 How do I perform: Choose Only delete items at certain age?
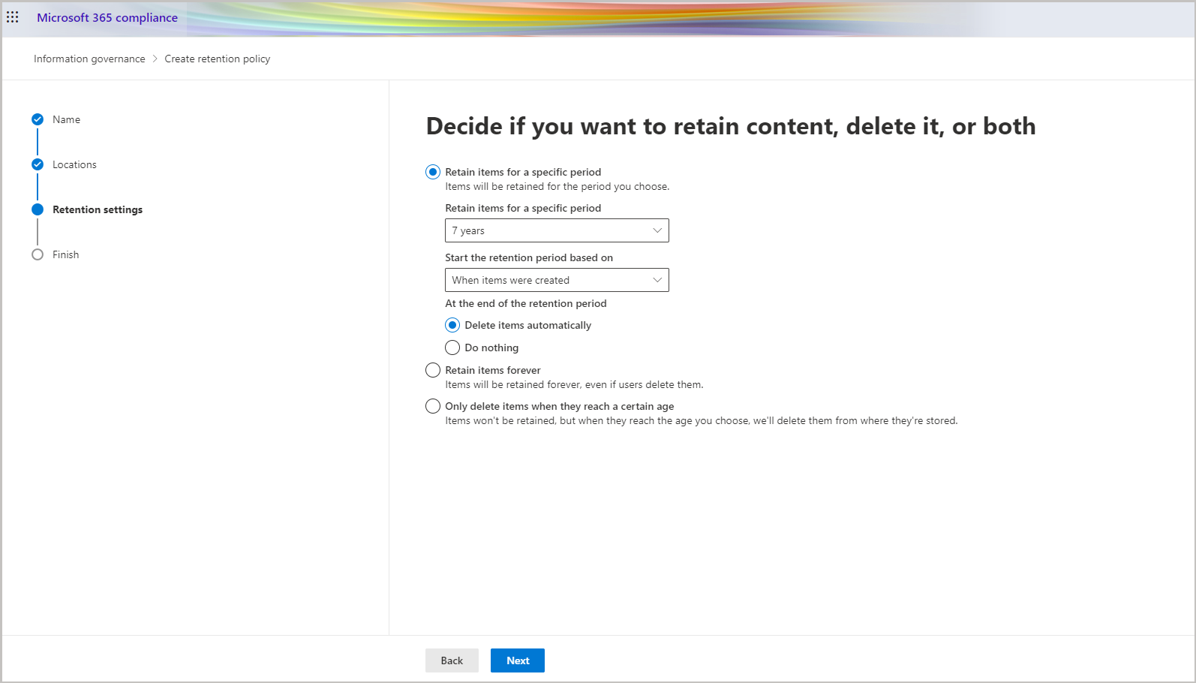point(433,406)
